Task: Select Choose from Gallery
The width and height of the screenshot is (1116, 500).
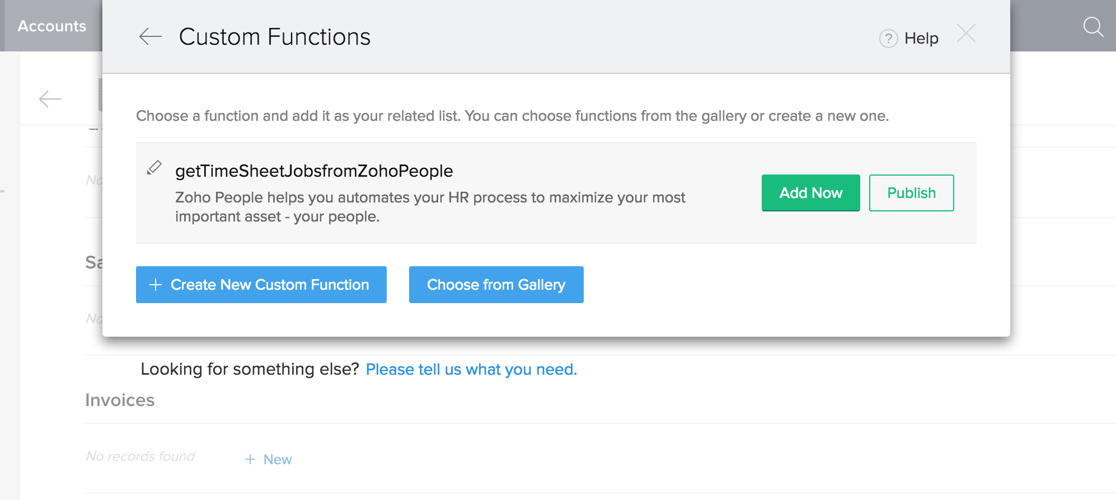Action: point(496,285)
